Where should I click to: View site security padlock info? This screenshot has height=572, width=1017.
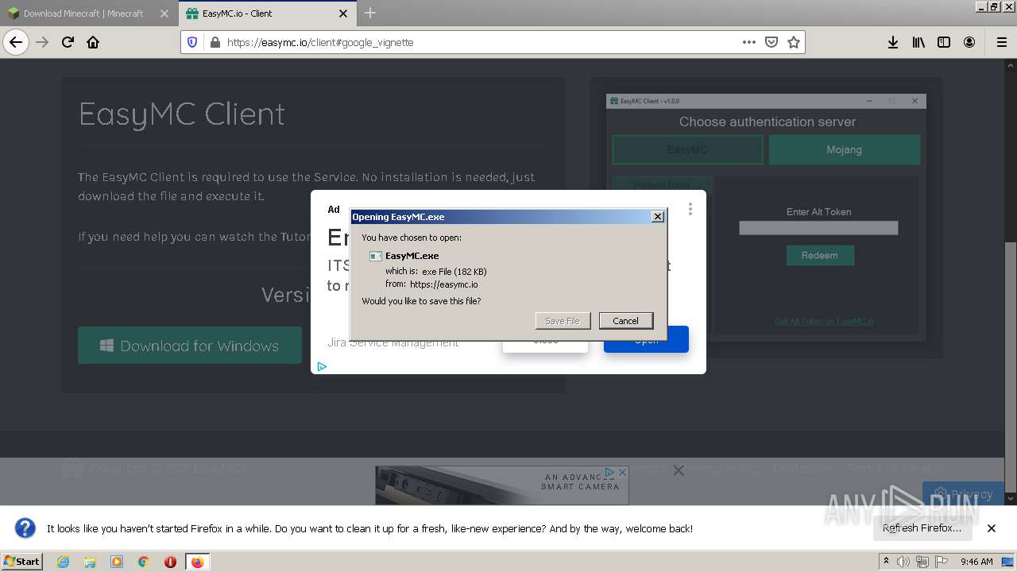click(x=215, y=42)
